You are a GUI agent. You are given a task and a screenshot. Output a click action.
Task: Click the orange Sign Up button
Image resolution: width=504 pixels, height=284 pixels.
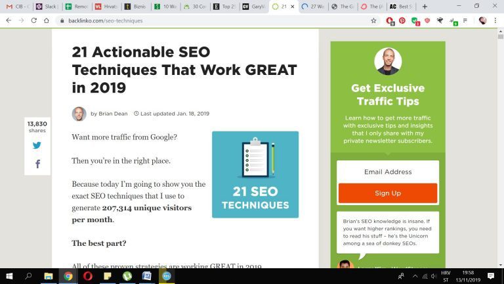tap(388, 193)
